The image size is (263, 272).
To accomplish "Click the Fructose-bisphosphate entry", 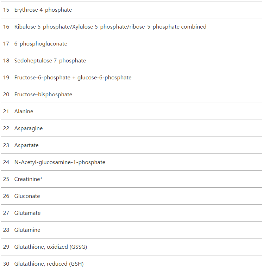I will click(43, 94).
